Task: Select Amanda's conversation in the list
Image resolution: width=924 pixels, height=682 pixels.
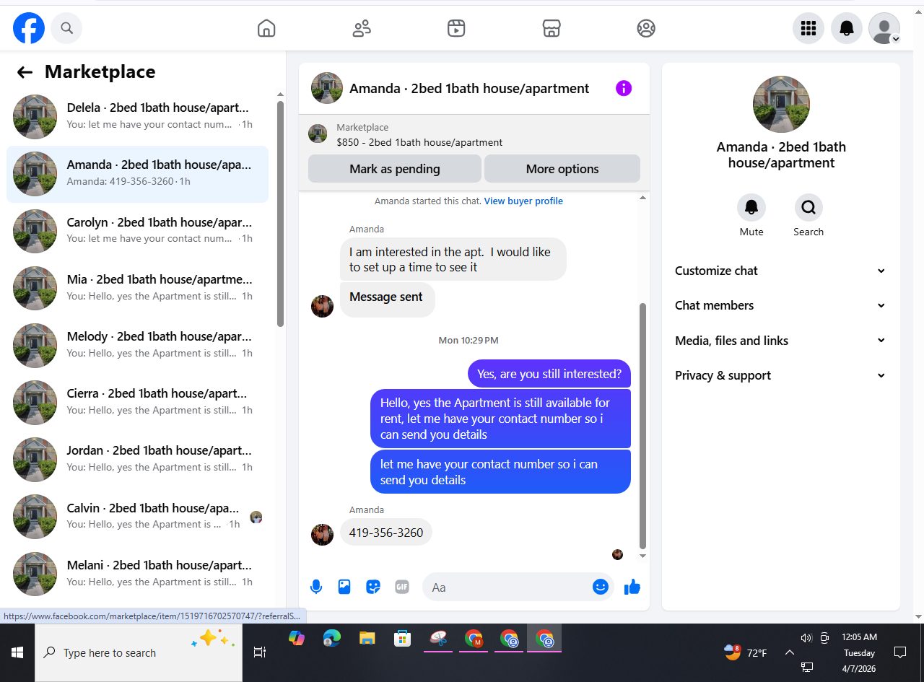Action: 137,174
